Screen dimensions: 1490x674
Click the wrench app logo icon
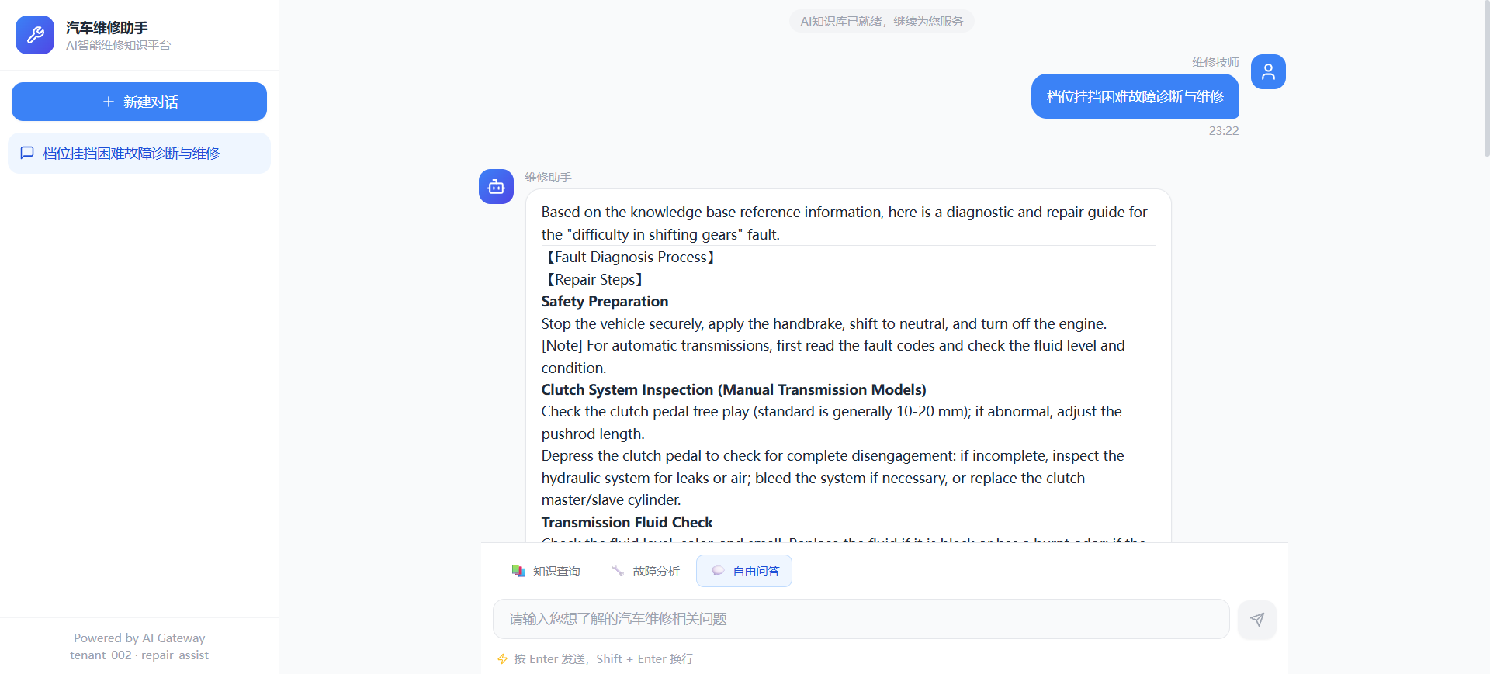coord(35,35)
